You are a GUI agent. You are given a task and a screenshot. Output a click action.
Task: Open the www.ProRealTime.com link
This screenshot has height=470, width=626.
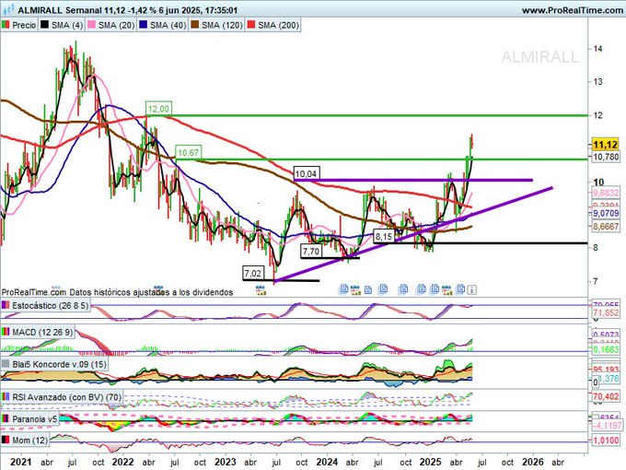click(572, 10)
